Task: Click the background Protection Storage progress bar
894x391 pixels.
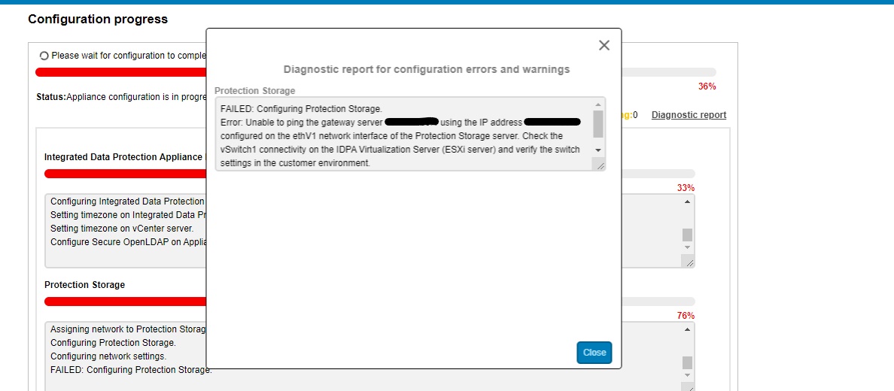Action: pyautogui.click(x=124, y=302)
